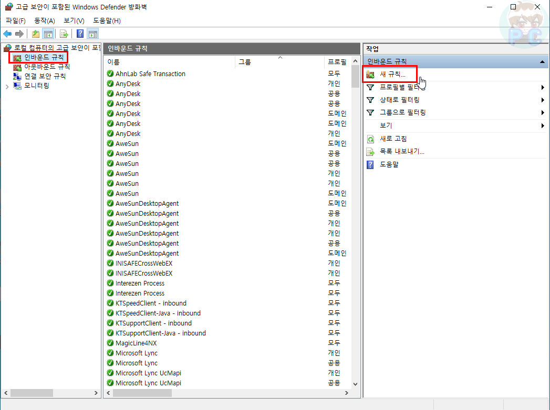Click the funnel icon beside 그룹으로 필터링

click(370, 112)
